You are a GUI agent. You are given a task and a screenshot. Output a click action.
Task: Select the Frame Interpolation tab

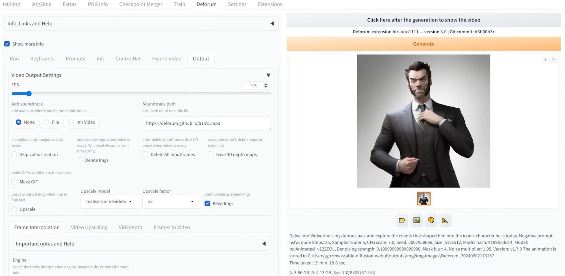pyautogui.click(x=37, y=227)
